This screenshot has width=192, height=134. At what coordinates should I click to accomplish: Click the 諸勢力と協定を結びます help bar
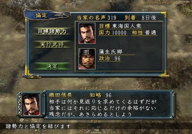click(x=38, y=126)
